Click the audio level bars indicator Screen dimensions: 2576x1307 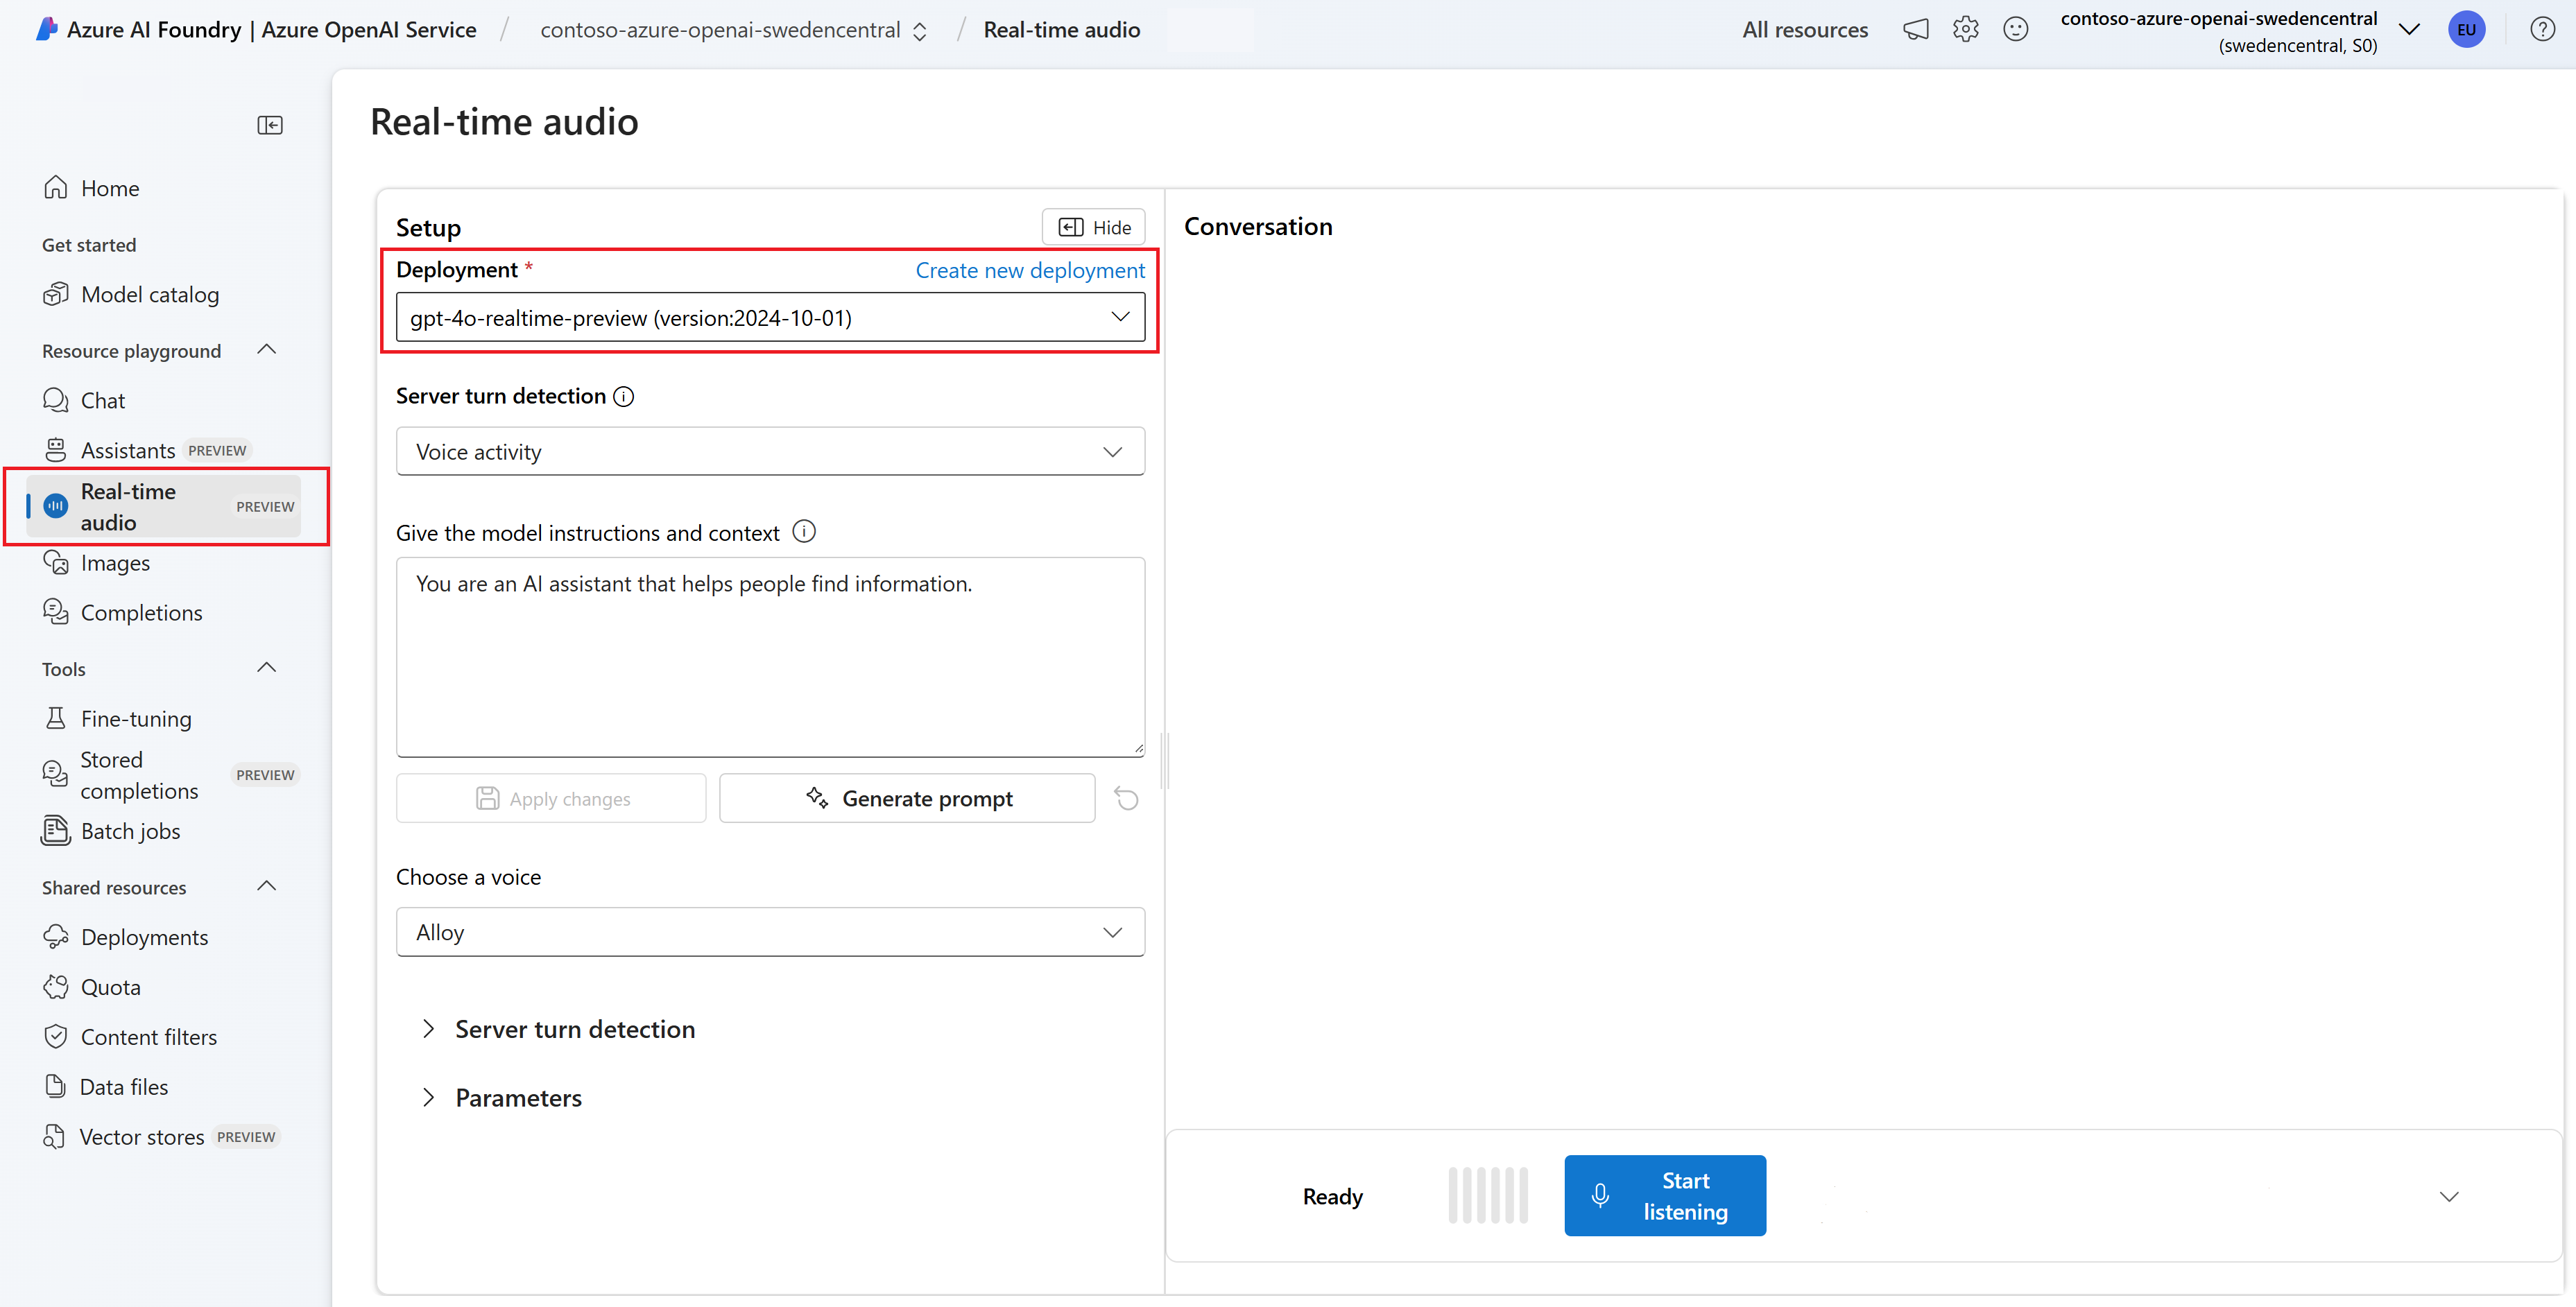(1487, 1195)
